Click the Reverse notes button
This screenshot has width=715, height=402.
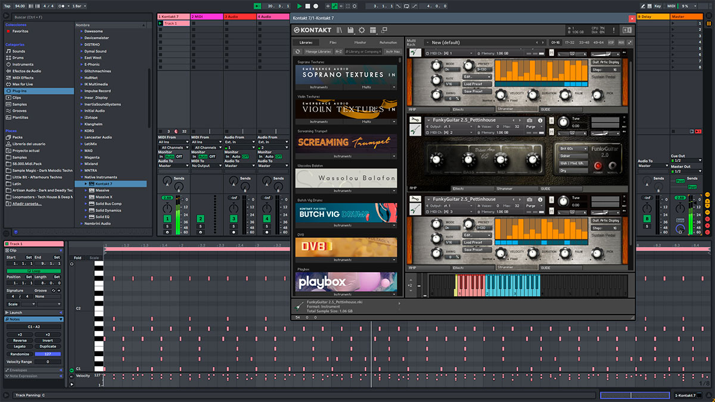pyautogui.click(x=20, y=341)
